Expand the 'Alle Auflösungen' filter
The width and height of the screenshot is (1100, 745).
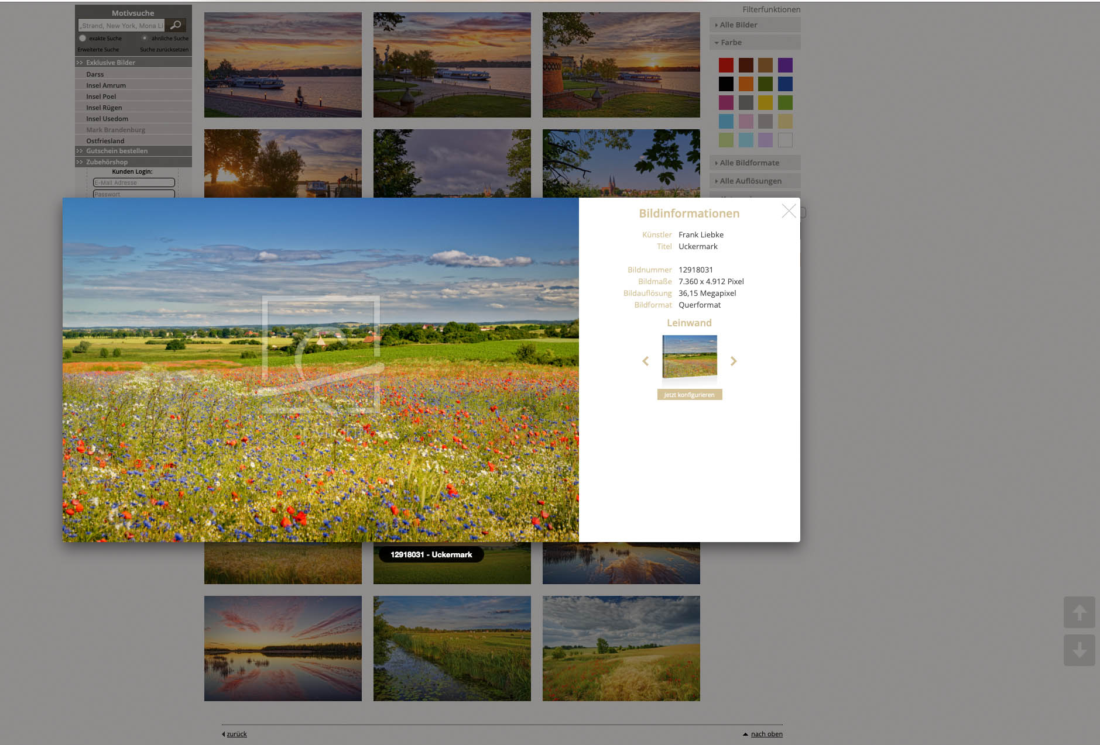pyautogui.click(x=750, y=181)
